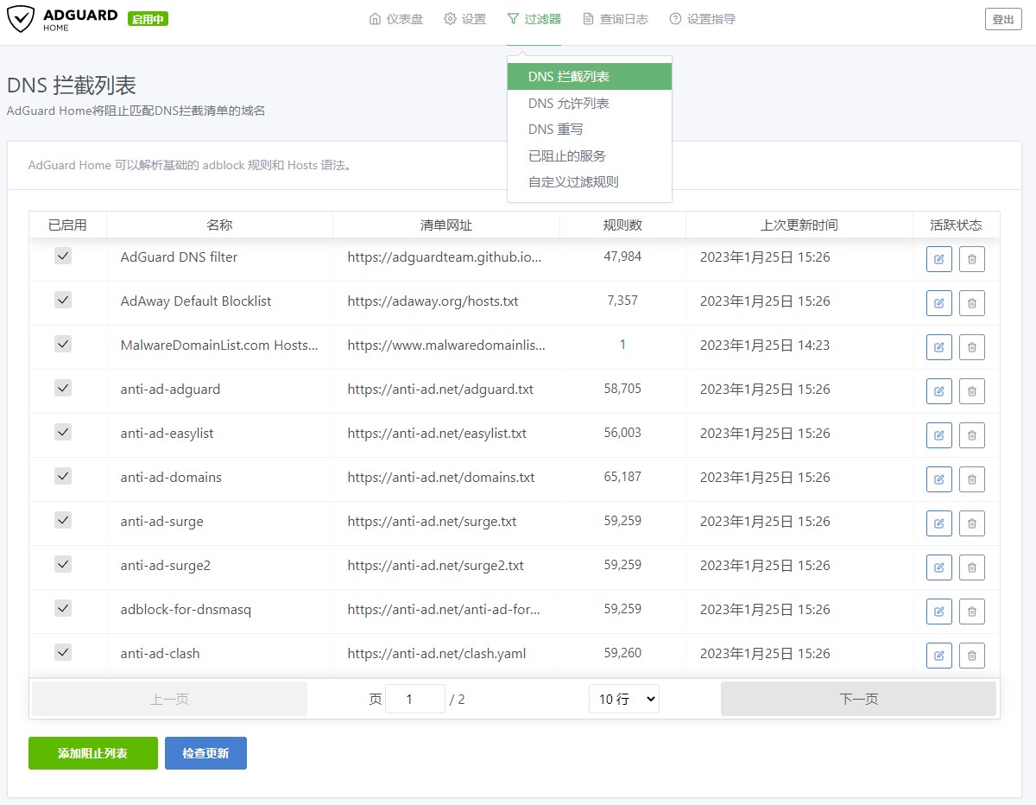1036x805 pixels.
Task: Delete the anti-ad-adguard list
Action: (x=972, y=391)
